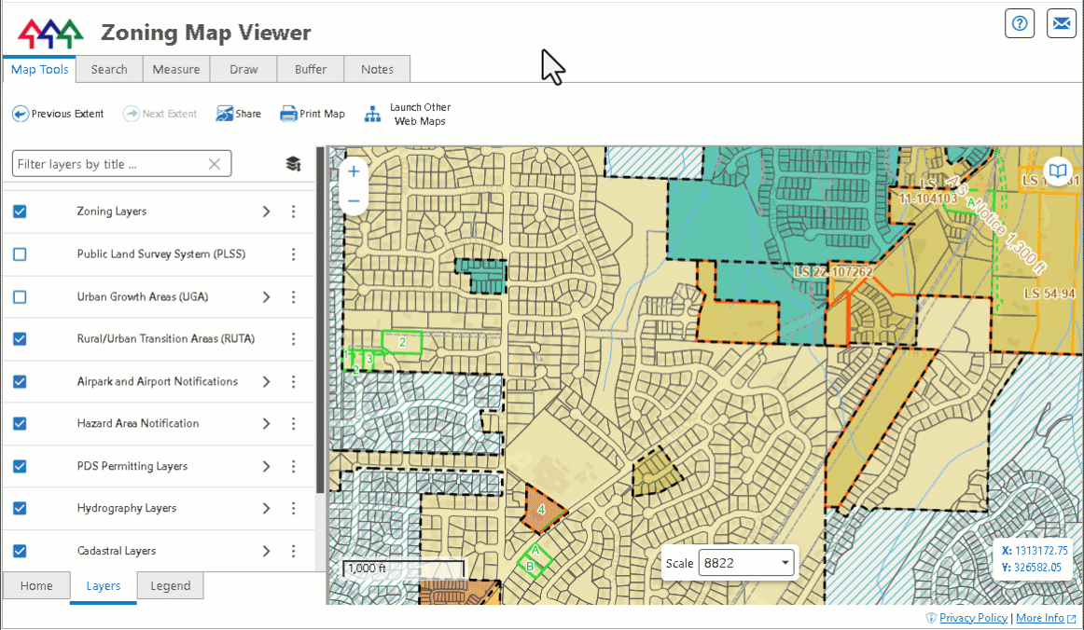Enable Public Land Survey System (PLSS) layer

[x=20, y=254]
